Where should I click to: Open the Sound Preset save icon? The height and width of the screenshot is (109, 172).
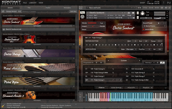tap(159, 23)
